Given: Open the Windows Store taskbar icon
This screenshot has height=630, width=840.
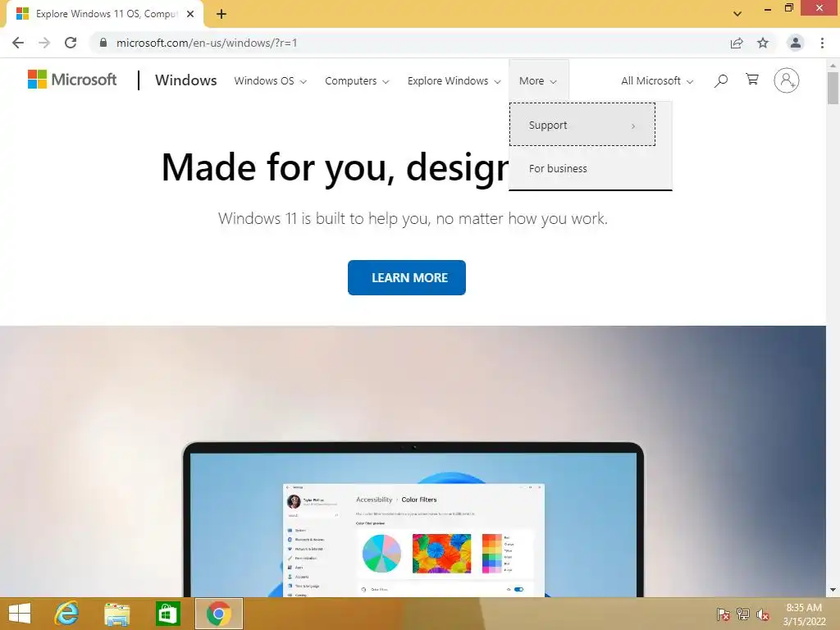Looking at the screenshot, I should (167, 614).
